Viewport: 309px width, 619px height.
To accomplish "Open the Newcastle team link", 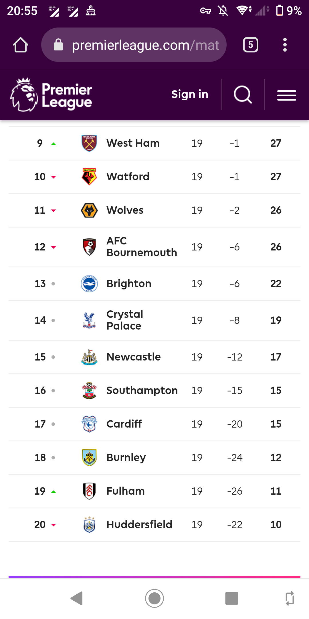I will (133, 357).
